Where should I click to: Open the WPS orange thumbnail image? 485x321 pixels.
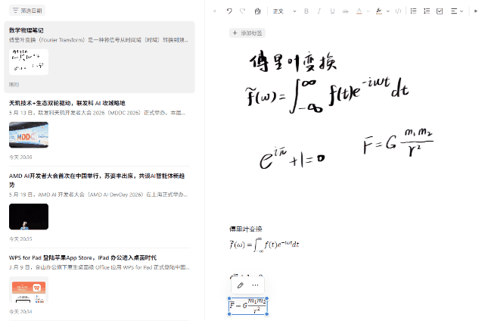[x=29, y=289]
